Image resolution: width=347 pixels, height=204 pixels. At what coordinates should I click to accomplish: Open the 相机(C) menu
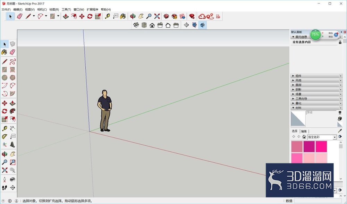click(42, 9)
